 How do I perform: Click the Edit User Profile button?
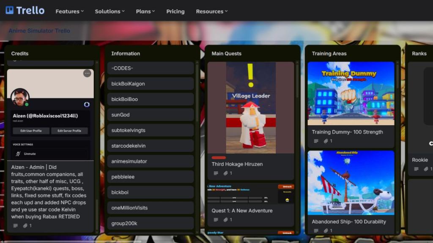pyautogui.click(x=30, y=130)
